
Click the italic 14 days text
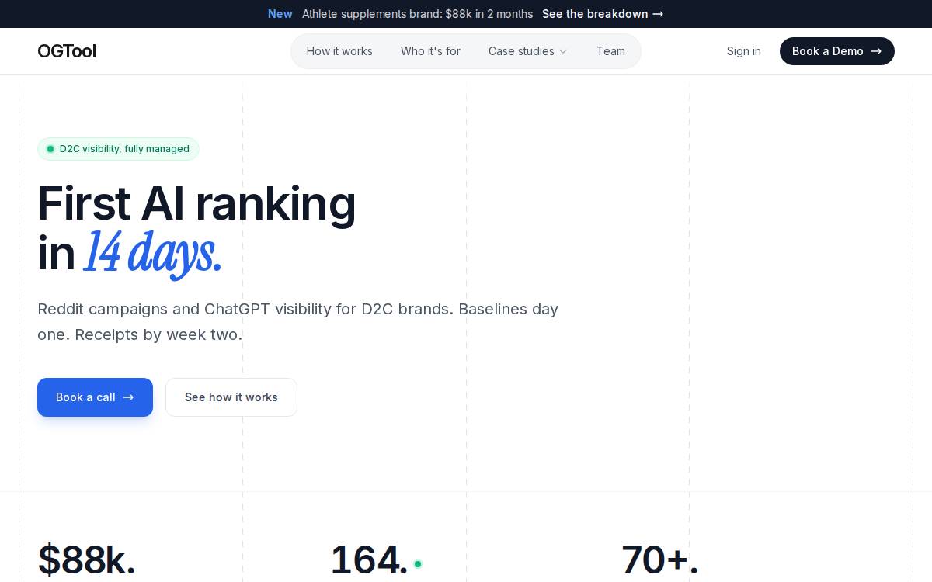152,253
